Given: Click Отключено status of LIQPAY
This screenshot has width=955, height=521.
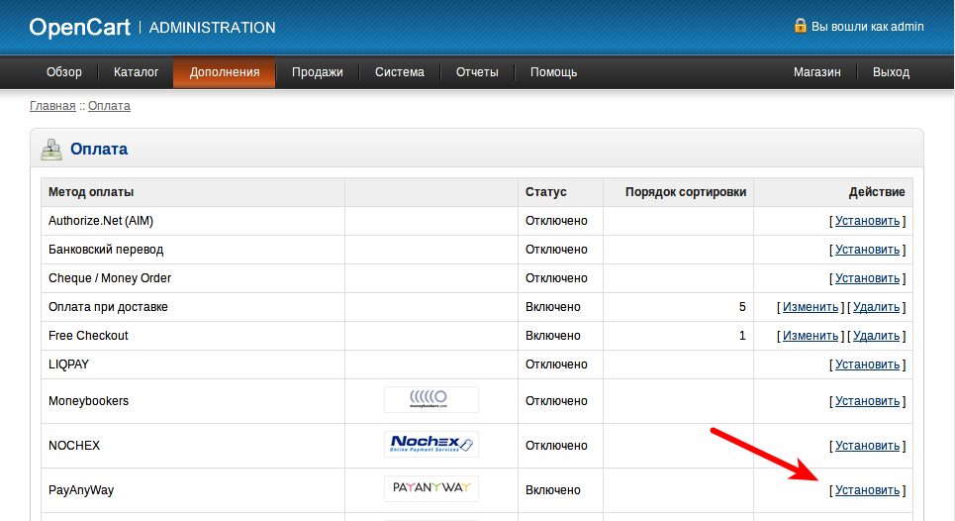Looking at the screenshot, I should point(557,364).
